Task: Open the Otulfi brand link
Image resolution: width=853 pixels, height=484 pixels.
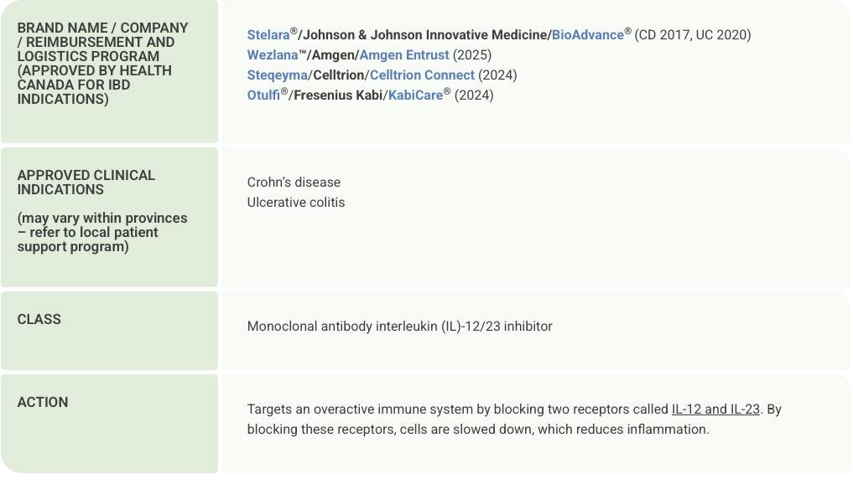Action: point(263,95)
